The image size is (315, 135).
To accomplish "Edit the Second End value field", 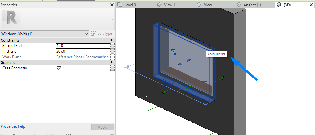I will 83,46.
